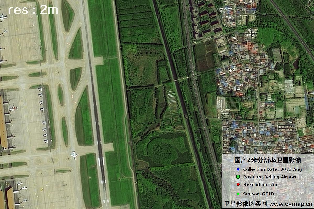Viewport: 314px width, 209px height.
Task: Open the www.o-map.cn website link
Action: click(x=290, y=204)
